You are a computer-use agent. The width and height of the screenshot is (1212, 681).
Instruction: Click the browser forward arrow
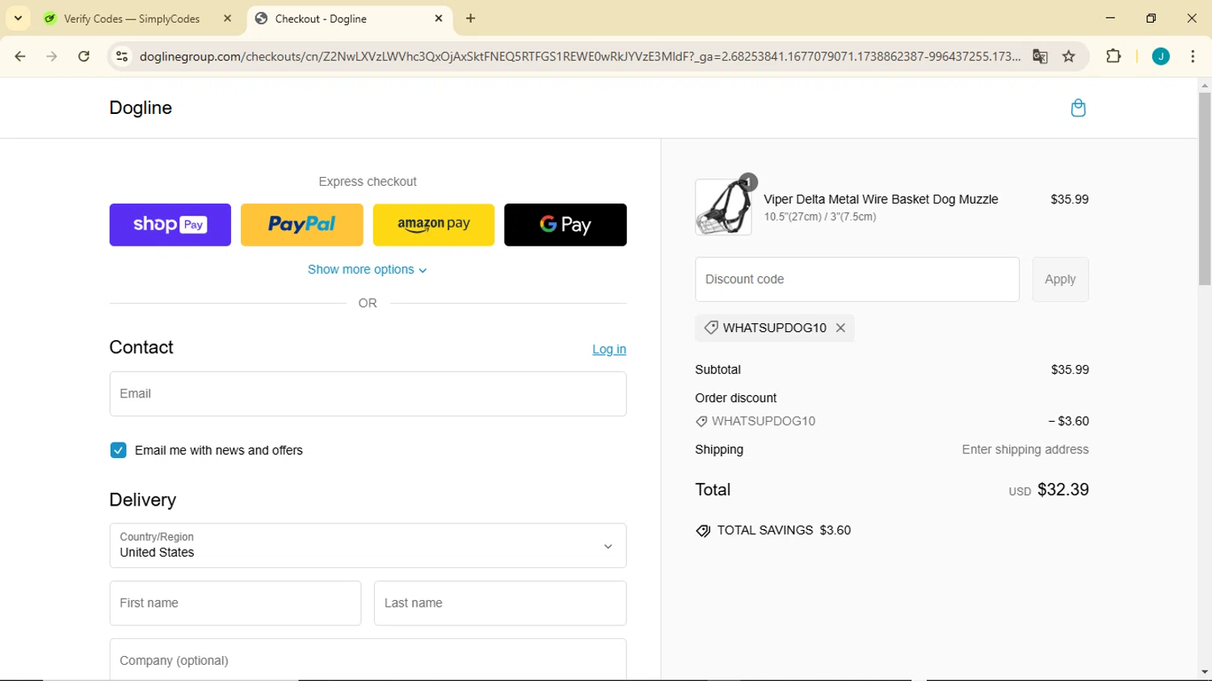52,57
